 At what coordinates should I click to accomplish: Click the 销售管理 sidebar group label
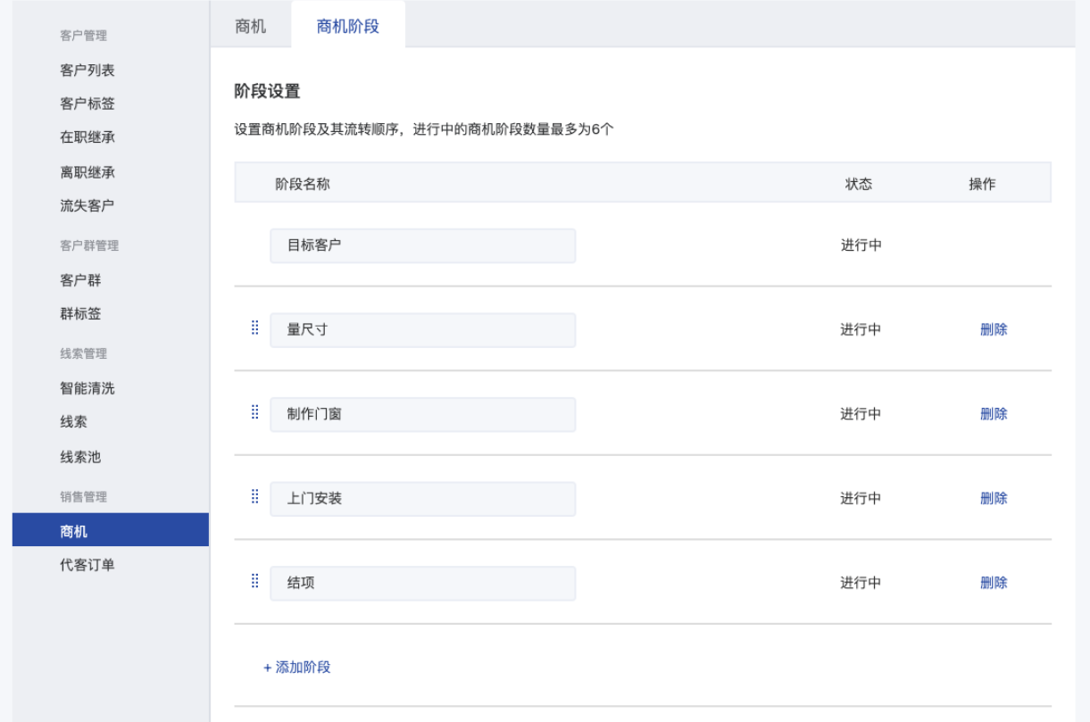click(83, 496)
